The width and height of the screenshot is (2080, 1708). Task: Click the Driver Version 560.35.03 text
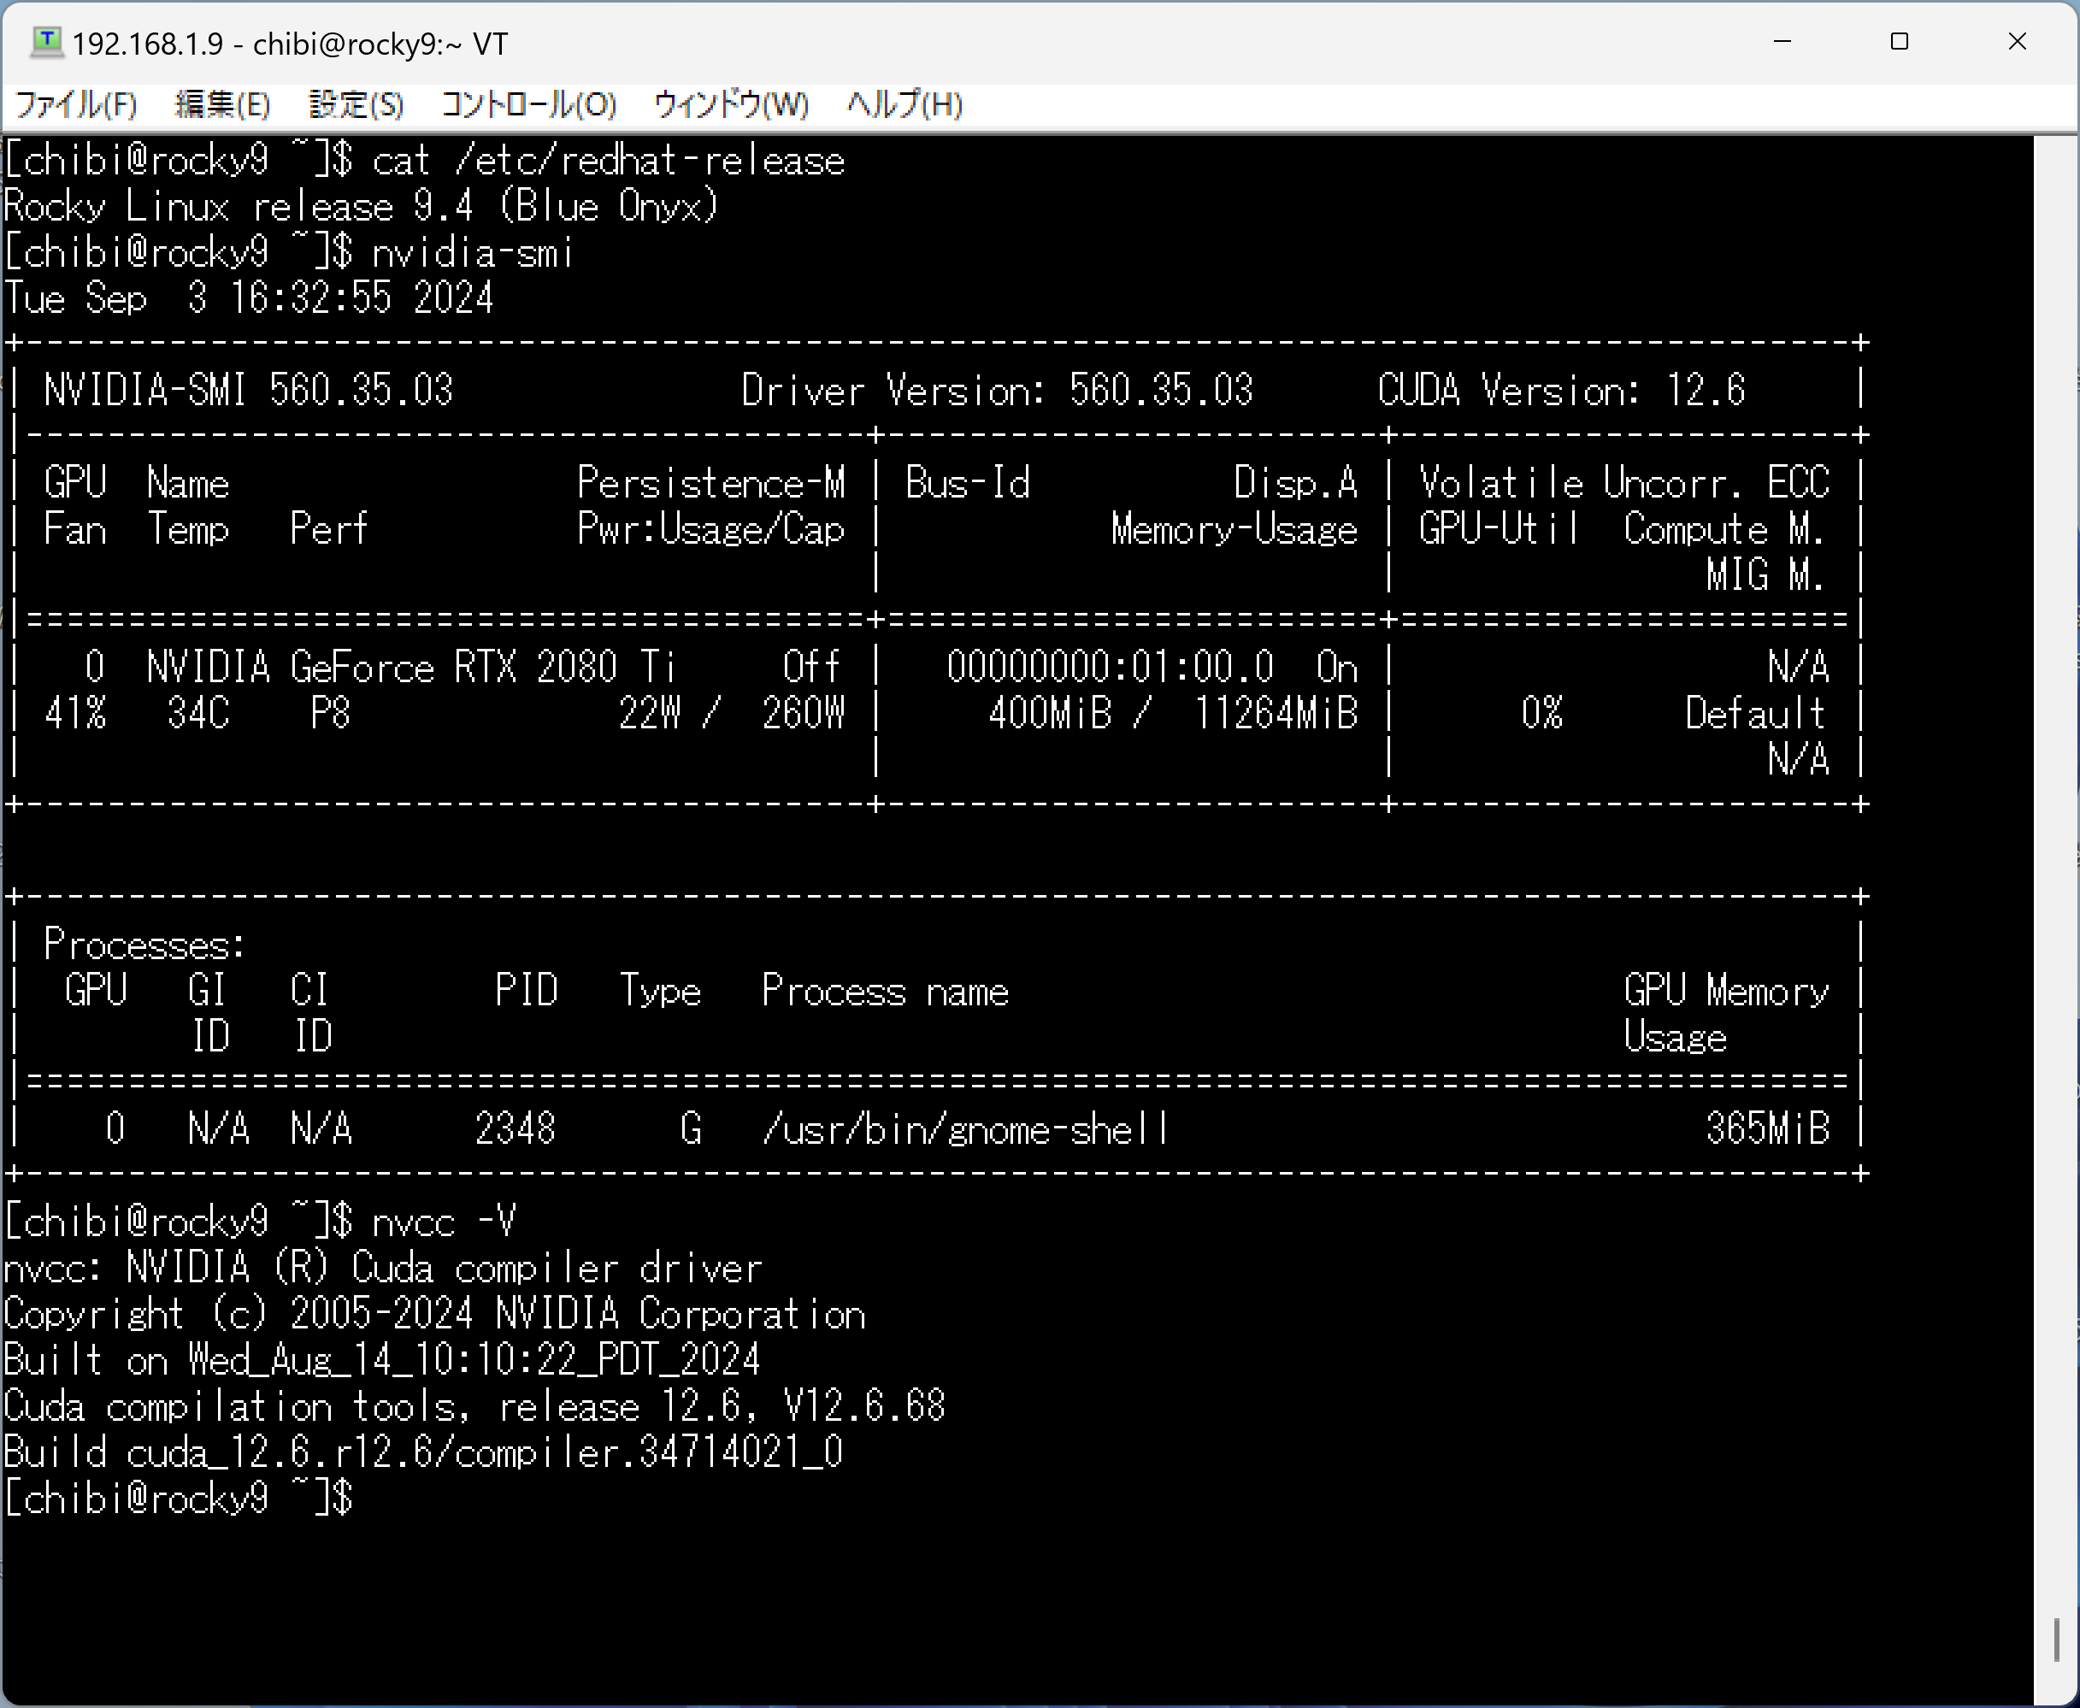tap(997, 391)
